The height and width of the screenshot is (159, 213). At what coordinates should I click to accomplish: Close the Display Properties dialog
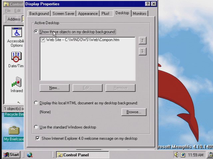[x=154, y=4]
